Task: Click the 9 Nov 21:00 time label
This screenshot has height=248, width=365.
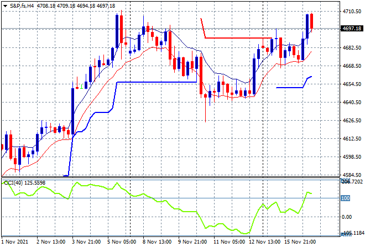Action: [192, 242]
